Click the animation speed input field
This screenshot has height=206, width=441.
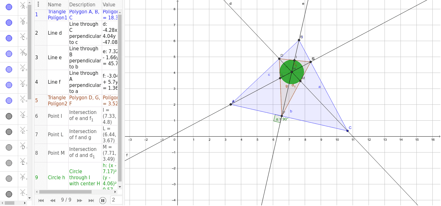point(116,200)
